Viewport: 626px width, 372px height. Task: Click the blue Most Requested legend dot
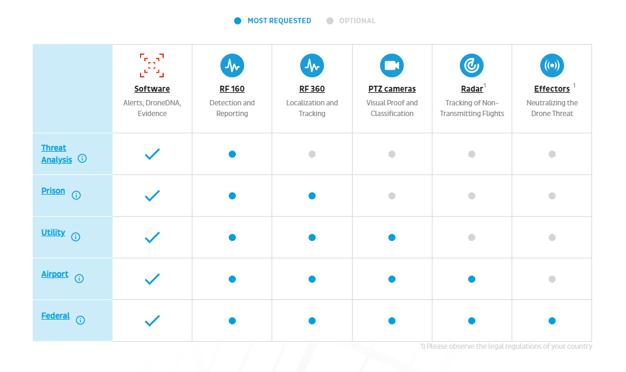pyautogui.click(x=238, y=21)
